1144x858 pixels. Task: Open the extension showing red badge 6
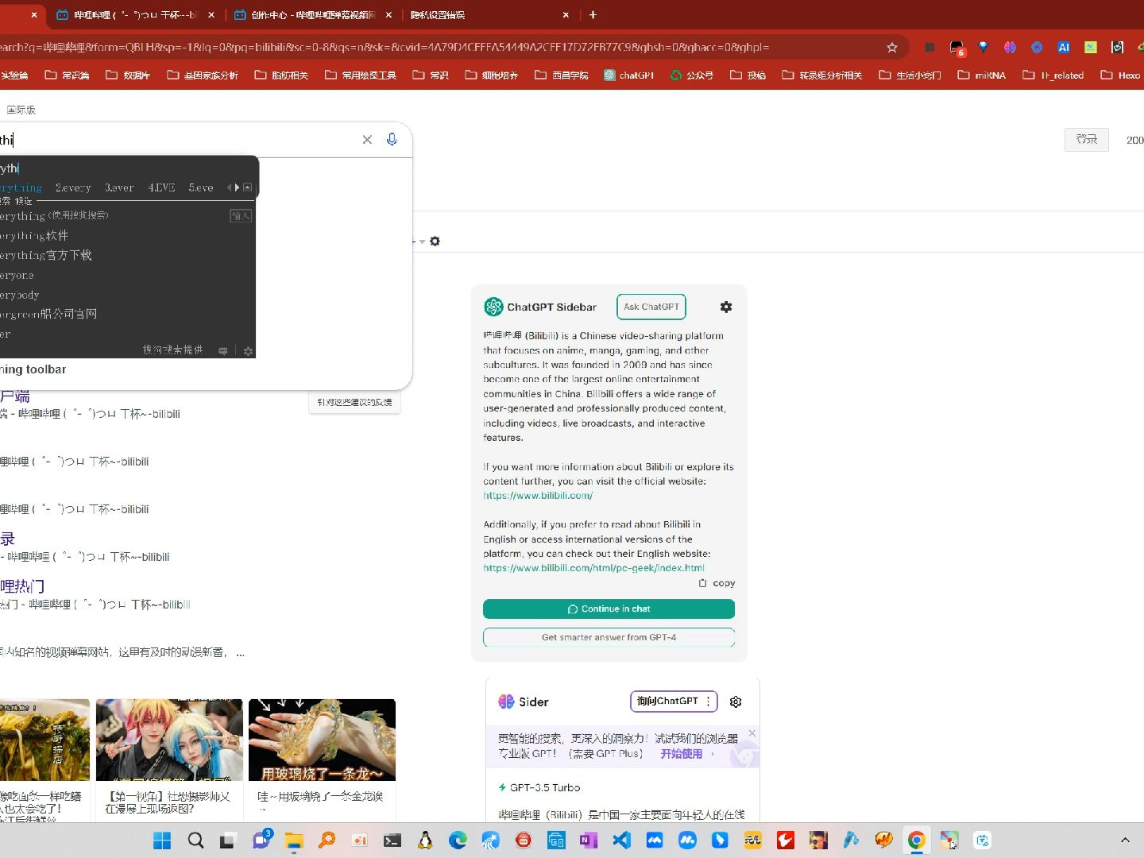957,48
